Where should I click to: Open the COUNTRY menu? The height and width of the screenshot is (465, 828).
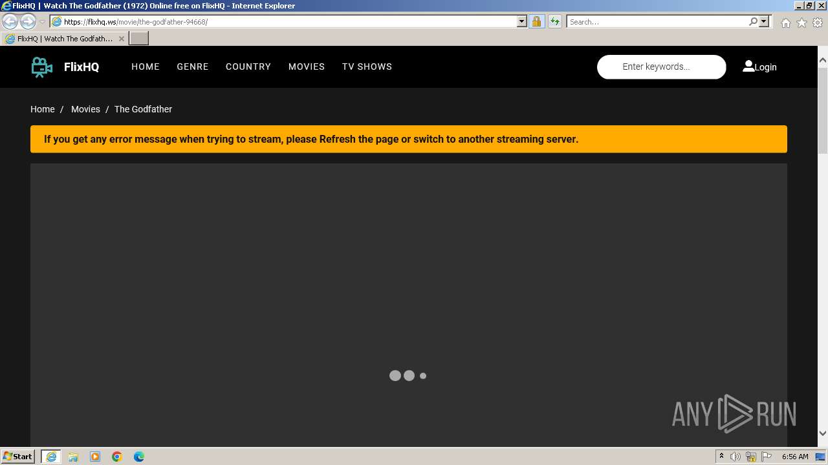click(248, 67)
